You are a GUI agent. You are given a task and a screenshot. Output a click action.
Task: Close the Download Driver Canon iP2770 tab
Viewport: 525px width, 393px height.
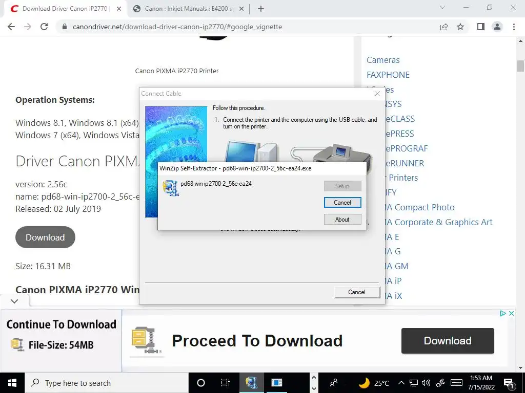pyautogui.click(x=119, y=9)
